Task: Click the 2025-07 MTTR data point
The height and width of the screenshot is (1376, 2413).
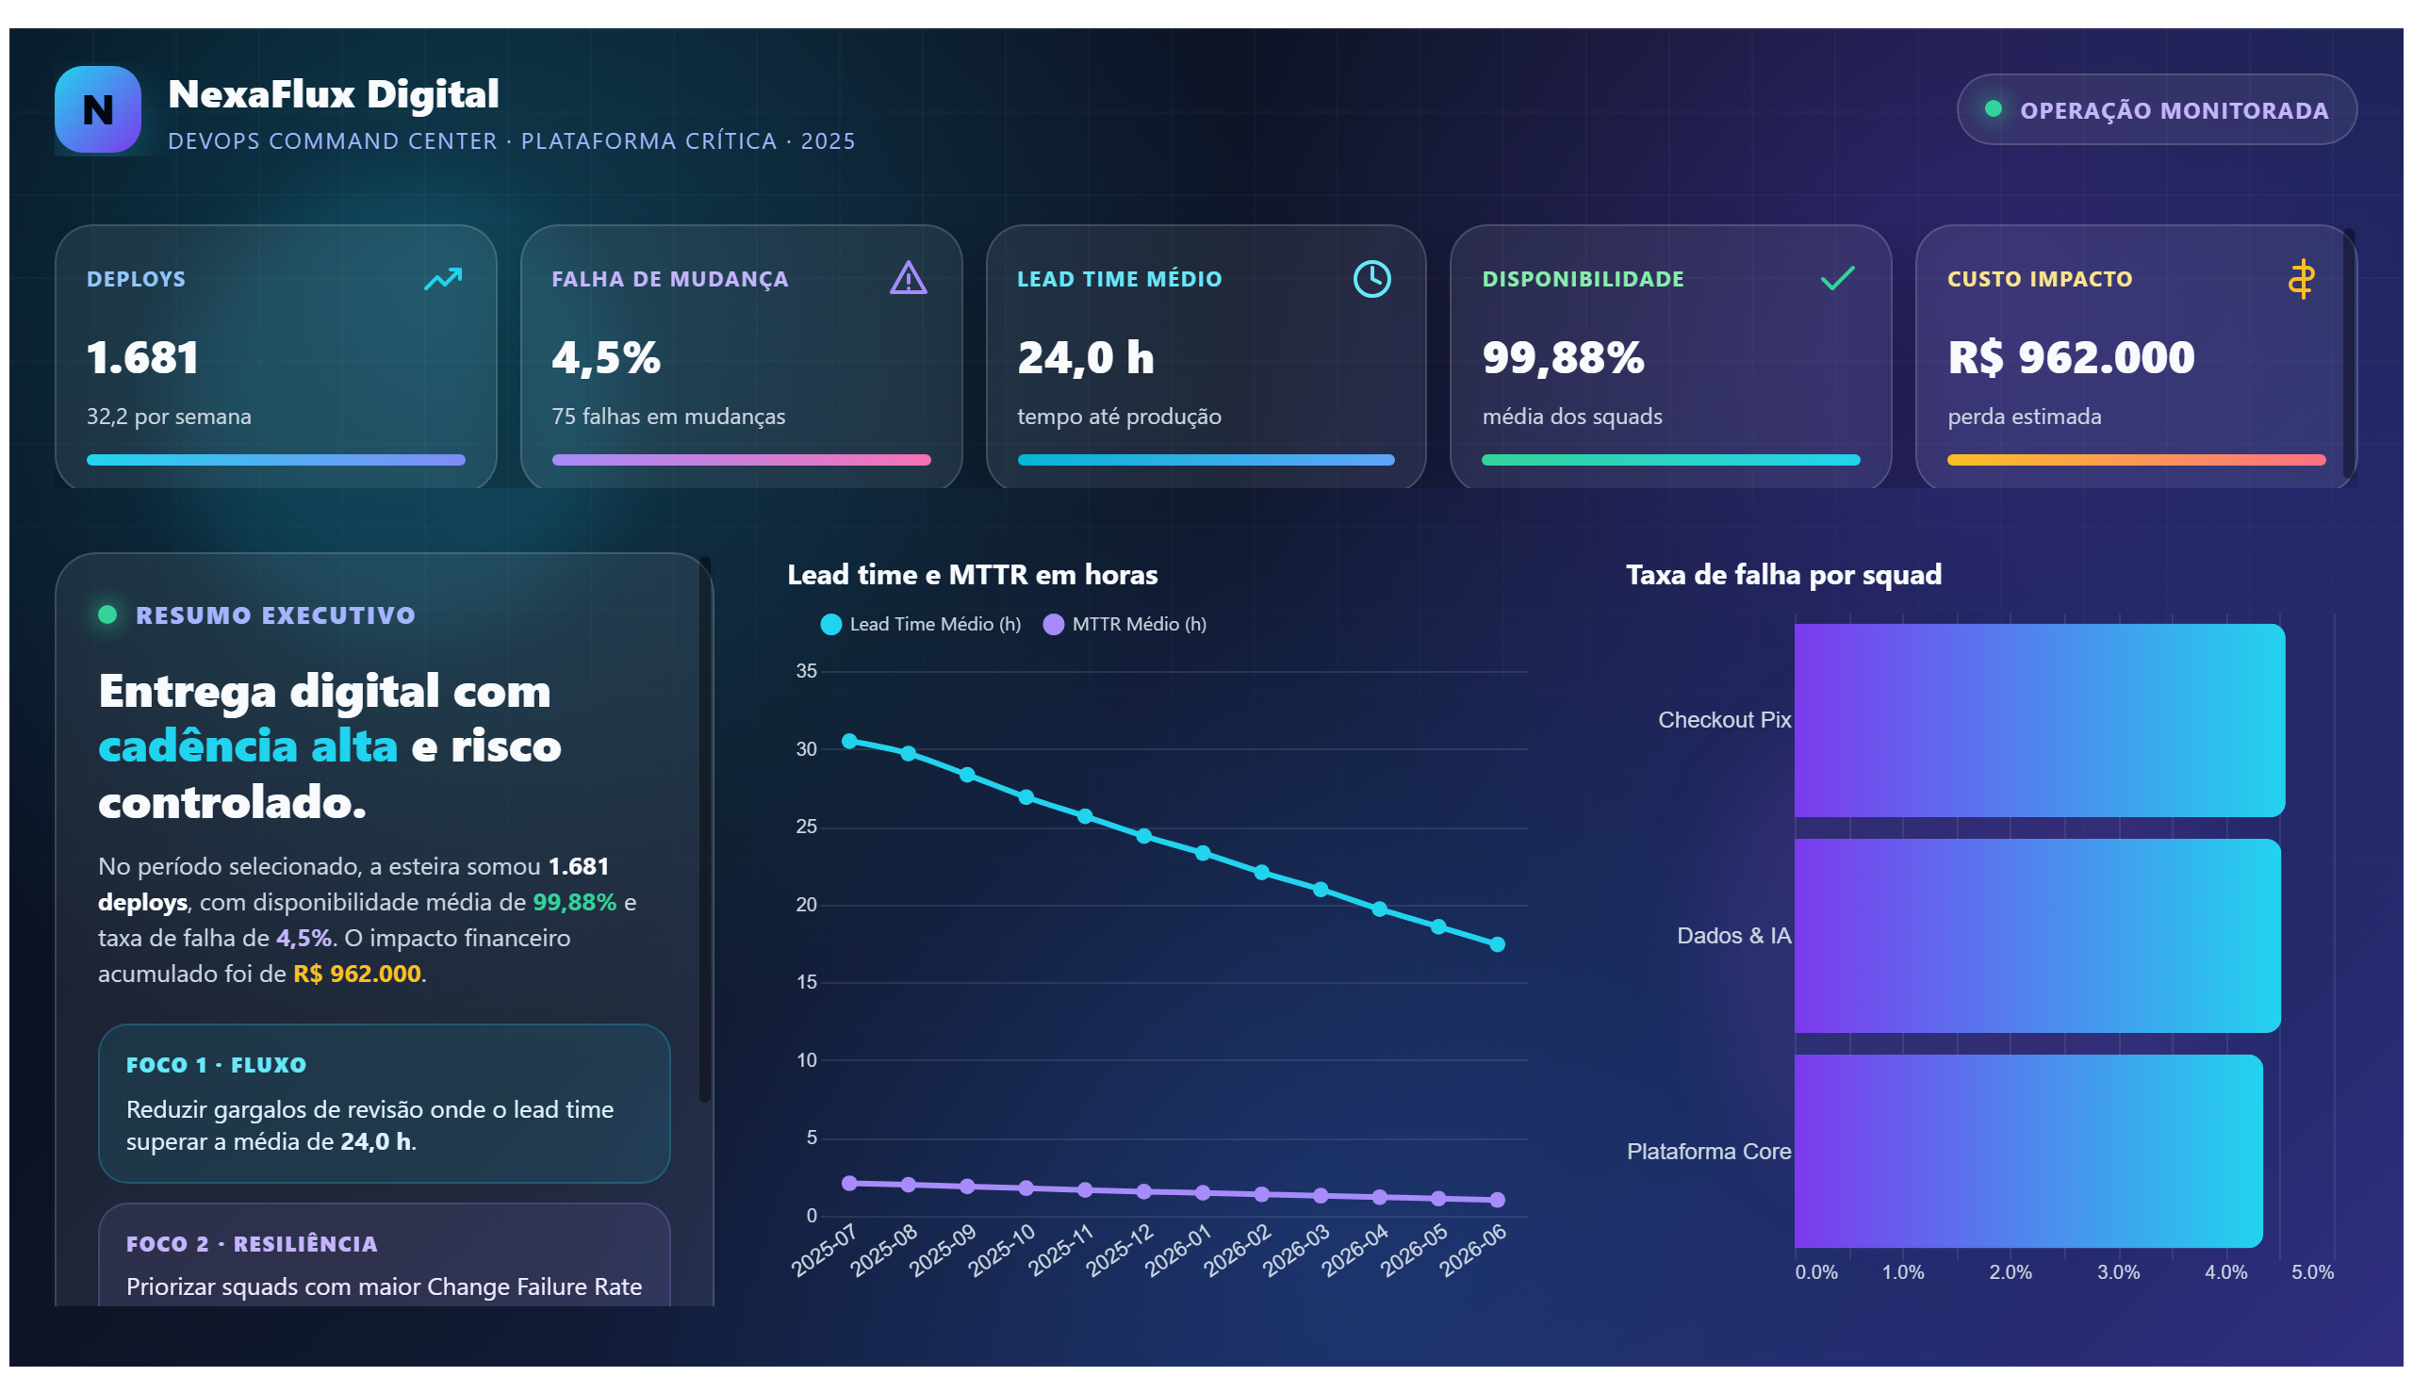Action: click(x=848, y=1183)
